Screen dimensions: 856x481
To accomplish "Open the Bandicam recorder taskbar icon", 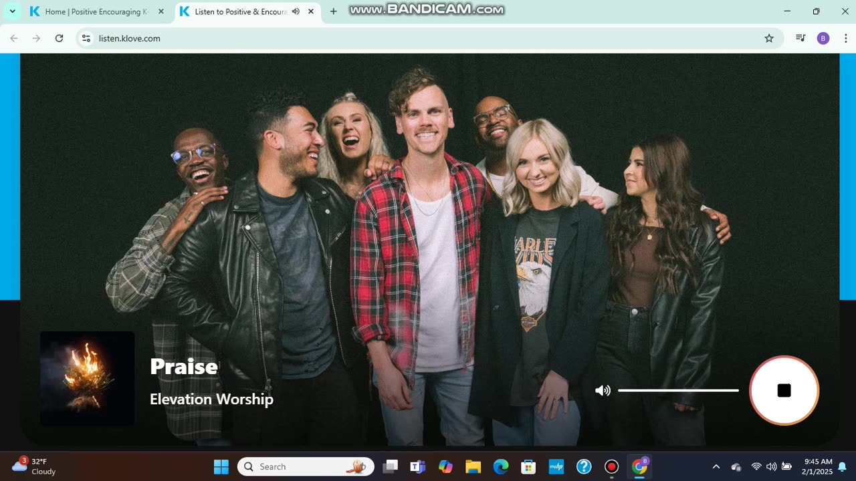I will coord(611,466).
